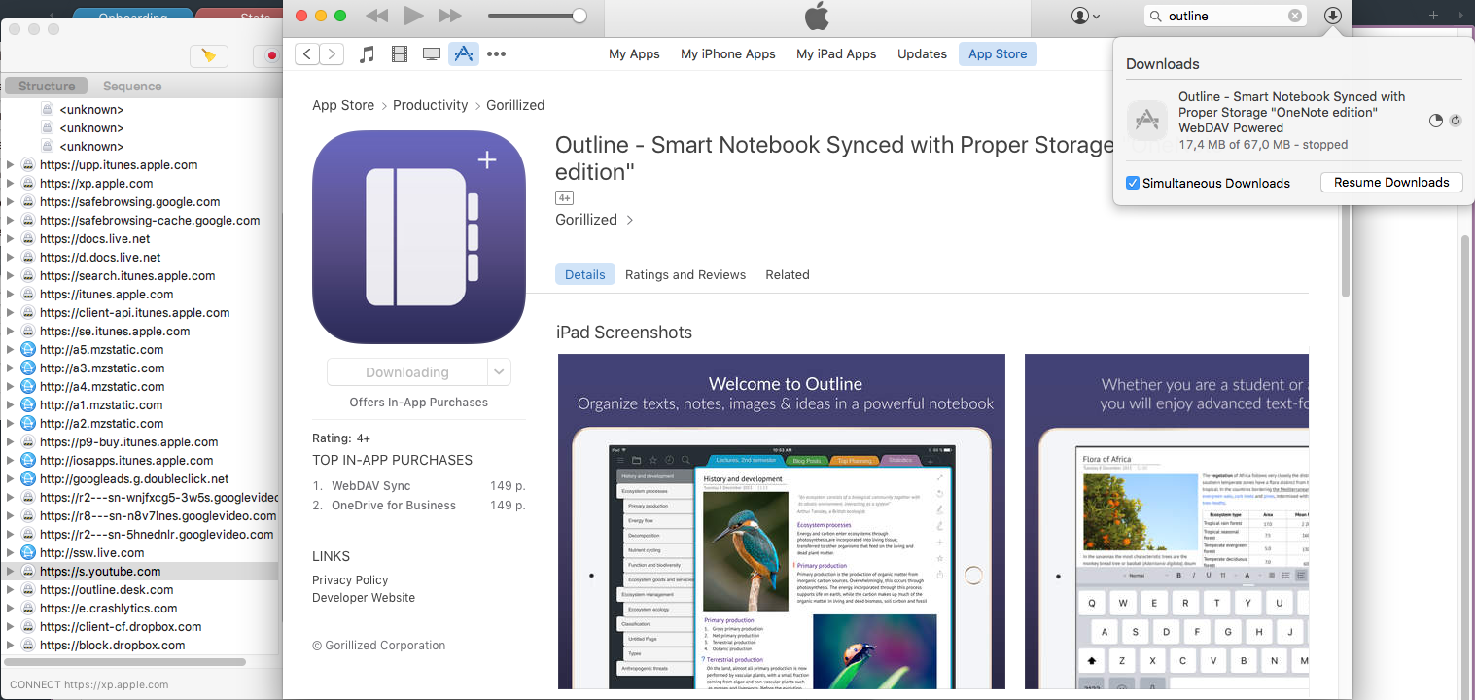Toggle Simultaneous Downloads checkbox
This screenshot has width=1475, height=700.
point(1133,183)
